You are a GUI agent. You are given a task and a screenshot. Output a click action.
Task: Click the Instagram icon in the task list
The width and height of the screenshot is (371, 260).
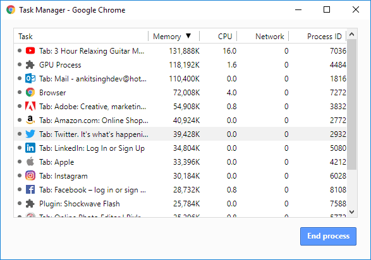(30, 175)
